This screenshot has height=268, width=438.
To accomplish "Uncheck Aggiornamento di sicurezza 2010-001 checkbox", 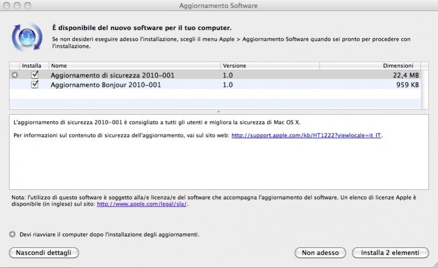I will pyautogui.click(x=35, y=75).
